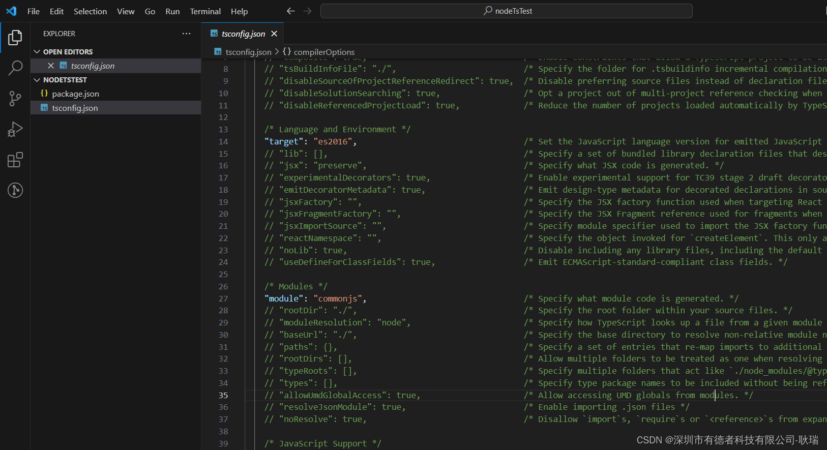
Task: Open the Selection menu
Action: (x=90, y=11)
